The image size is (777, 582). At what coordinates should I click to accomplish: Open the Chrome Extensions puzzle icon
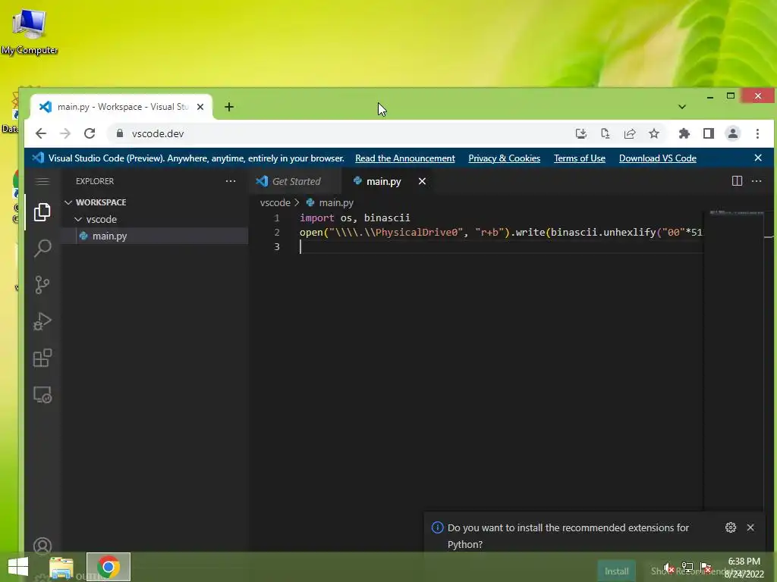click(684, 133)
